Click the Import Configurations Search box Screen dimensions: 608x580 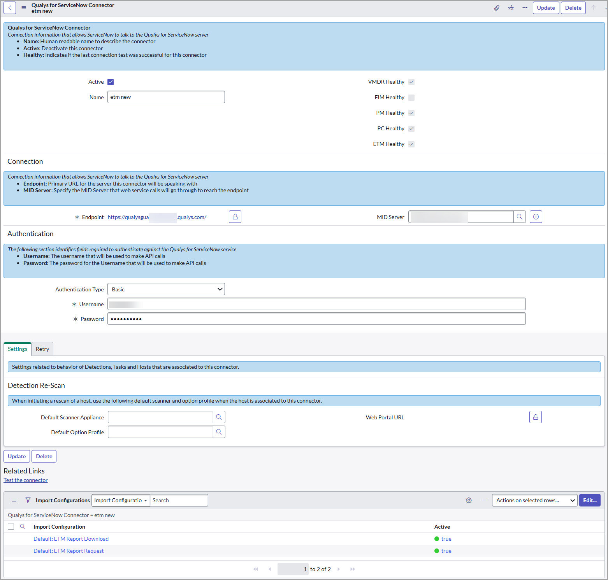pos(179,500)
